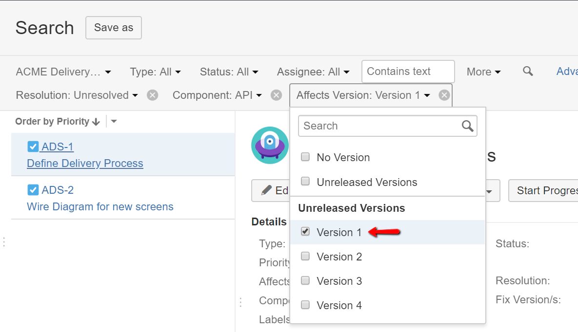Screen dimensions: 578x332
Task: Click the issue type icon next to ADS-2
Action: tap(33, 190)
